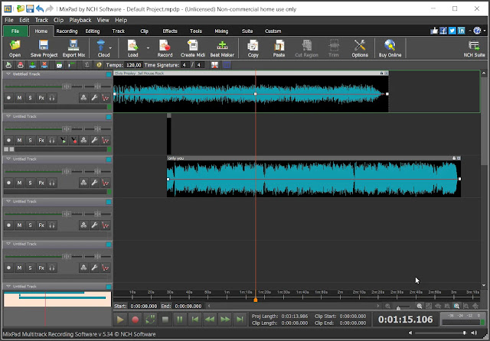The width and height of the screenshot is (490, 341).
Task: Click the Buy Online icon
Action: click(390, 48)
